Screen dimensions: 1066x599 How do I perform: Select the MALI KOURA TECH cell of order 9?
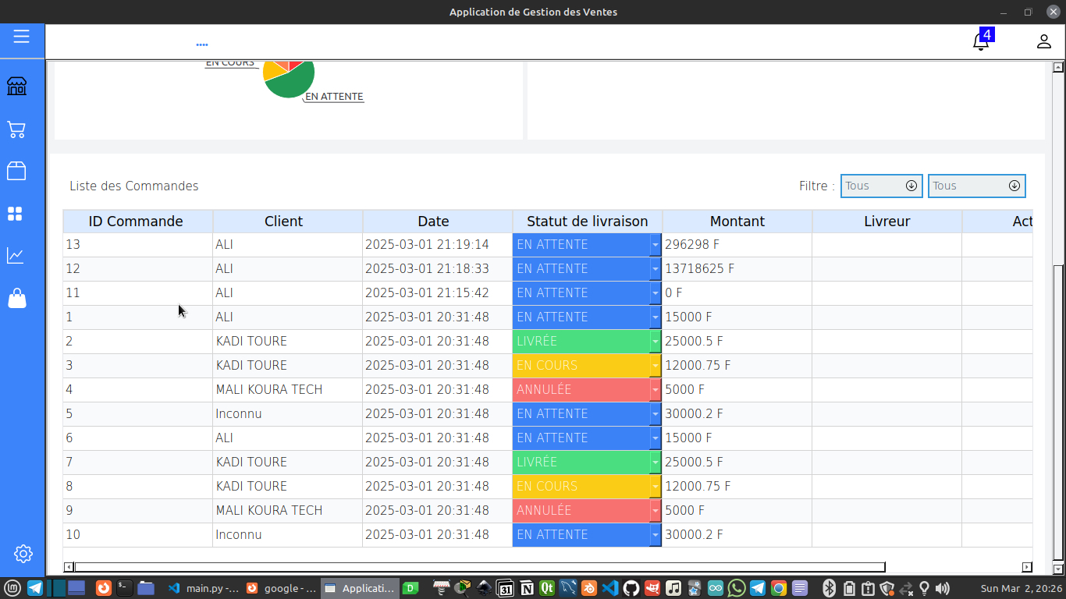269,511
